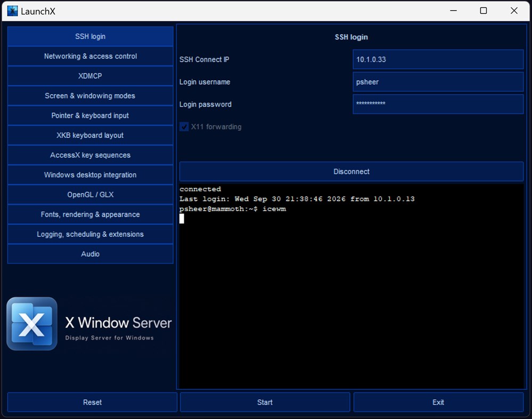Select XKB keyboard layout section
The width and height of the screenshot is (532, 419).
pos(90,135)
